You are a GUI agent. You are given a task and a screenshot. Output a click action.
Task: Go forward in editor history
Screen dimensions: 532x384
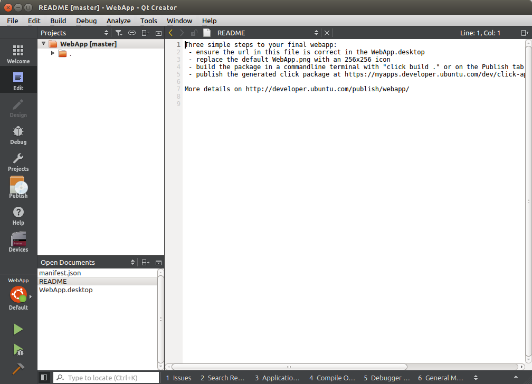coord(182,33)
